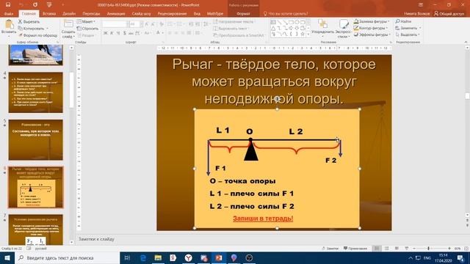Viewport: 470px width, 264px height.
Task: Open File Explorer from taskbar
Action: point(158,257)
